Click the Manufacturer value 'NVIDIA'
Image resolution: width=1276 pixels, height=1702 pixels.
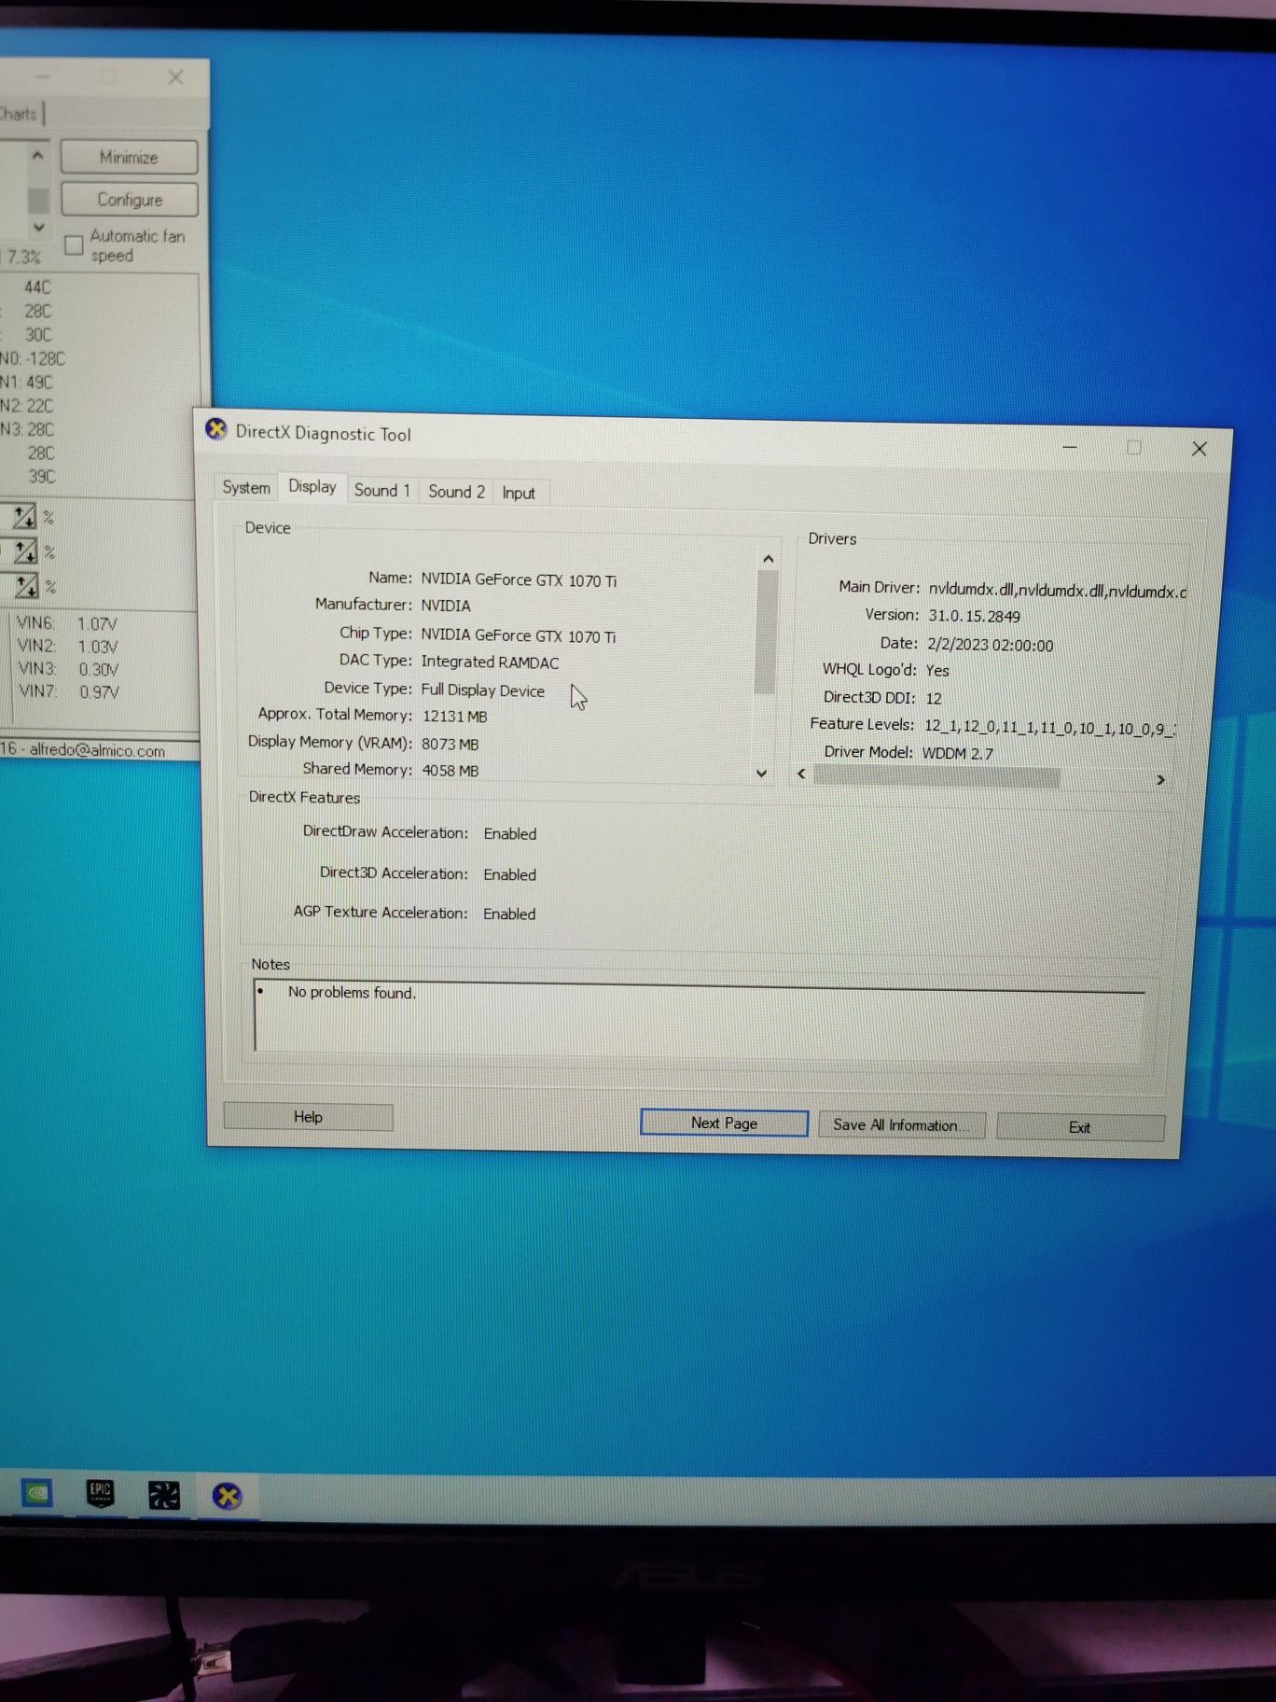(x=445, y=606)
